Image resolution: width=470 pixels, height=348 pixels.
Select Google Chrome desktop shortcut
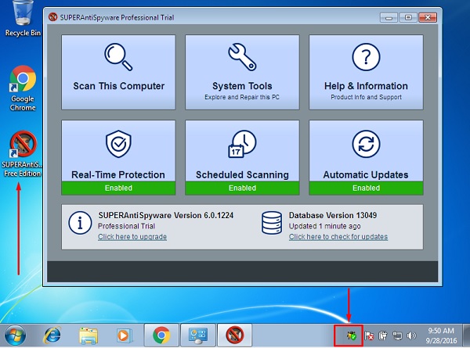coord(23,88)
